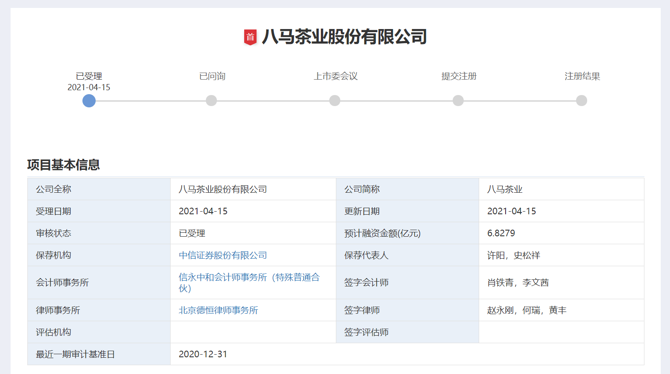The width and height of the screenshot is (670, 374).
Task: Select the 肖铁青，李文茜 signing accountants cell
Action: 518,282
